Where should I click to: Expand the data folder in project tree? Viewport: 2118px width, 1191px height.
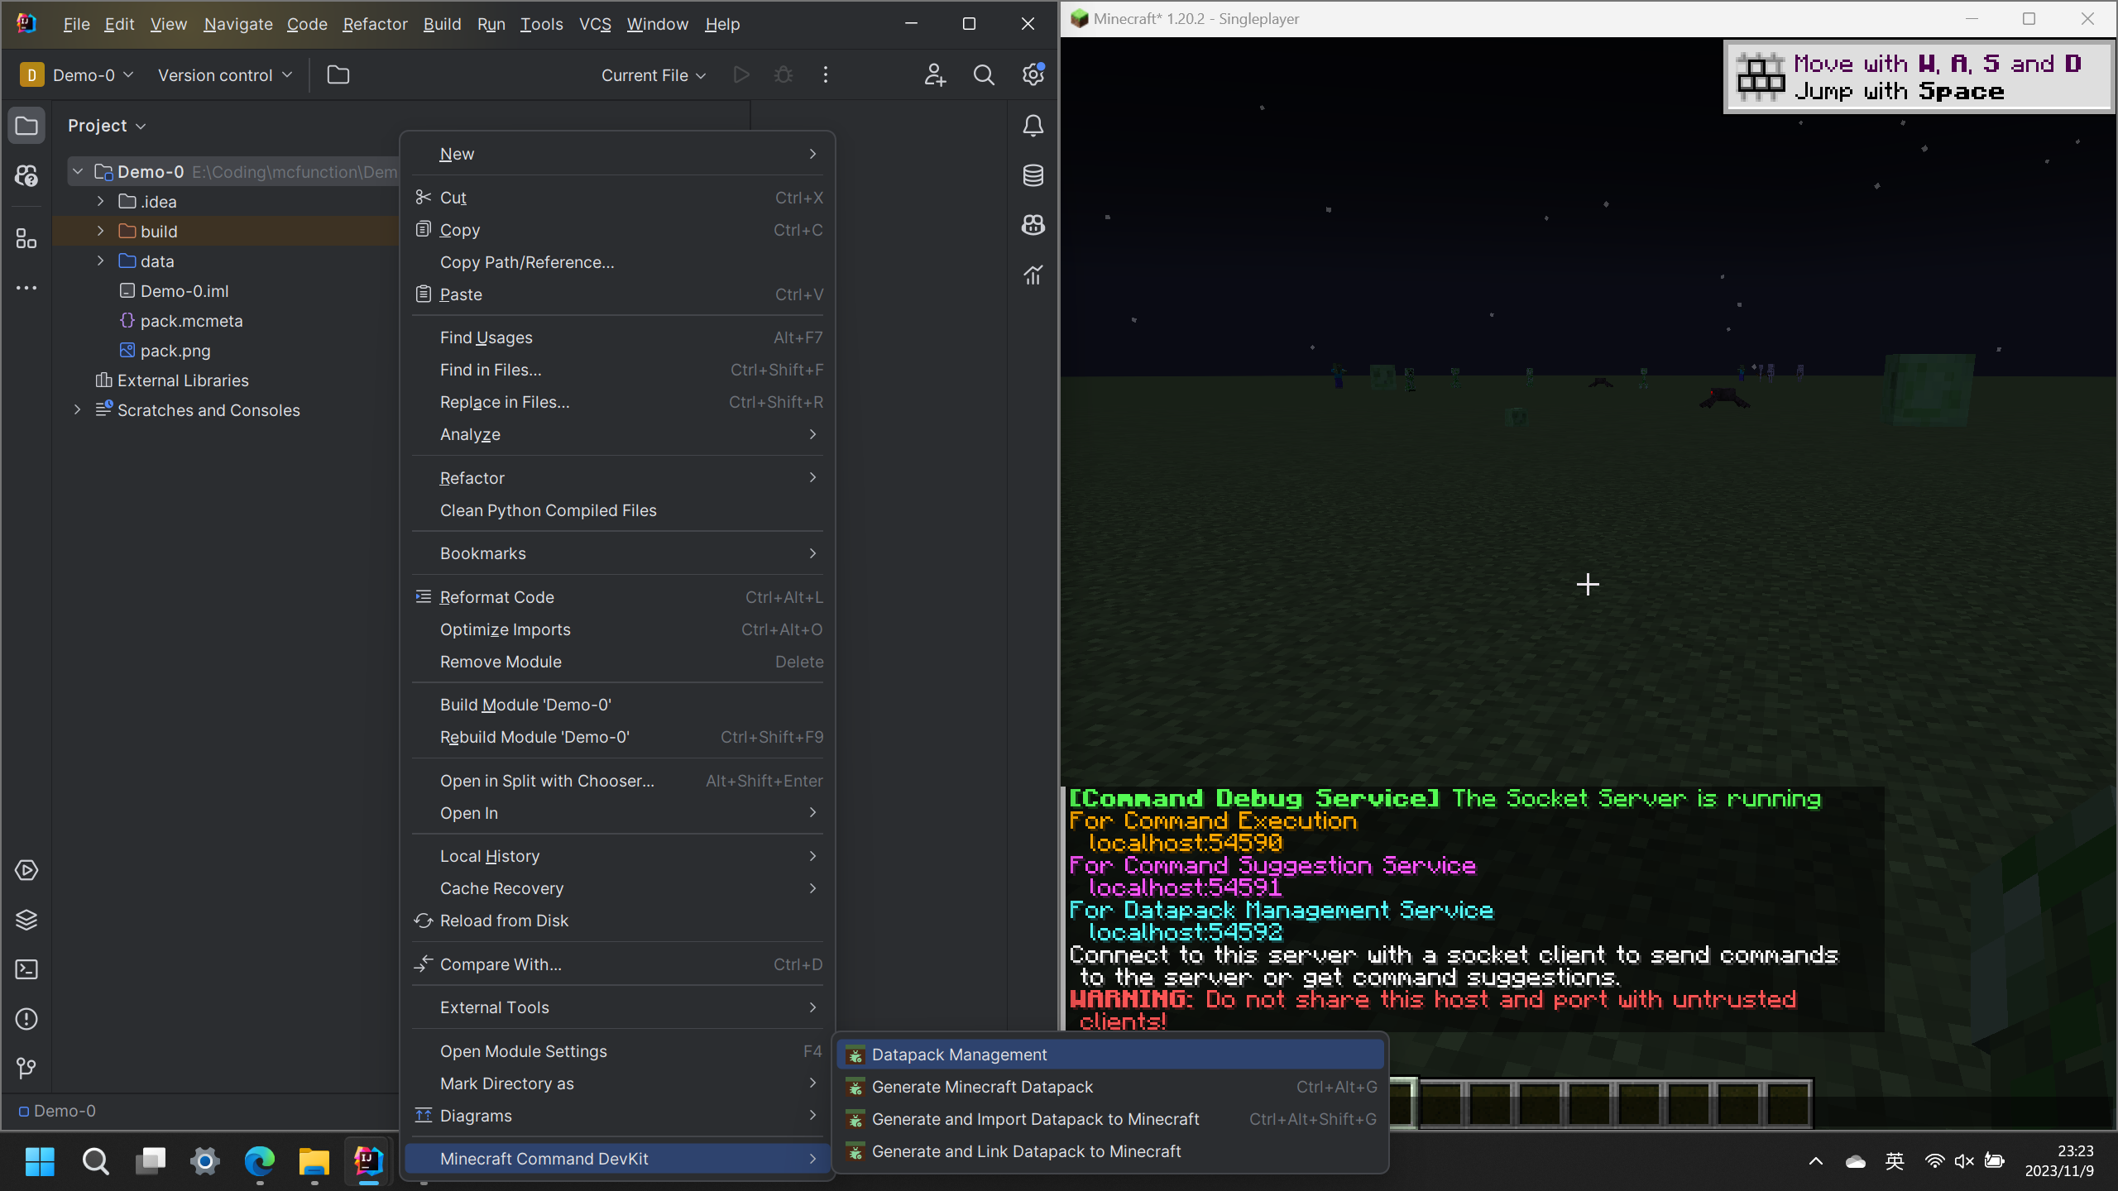coord(99,261)
